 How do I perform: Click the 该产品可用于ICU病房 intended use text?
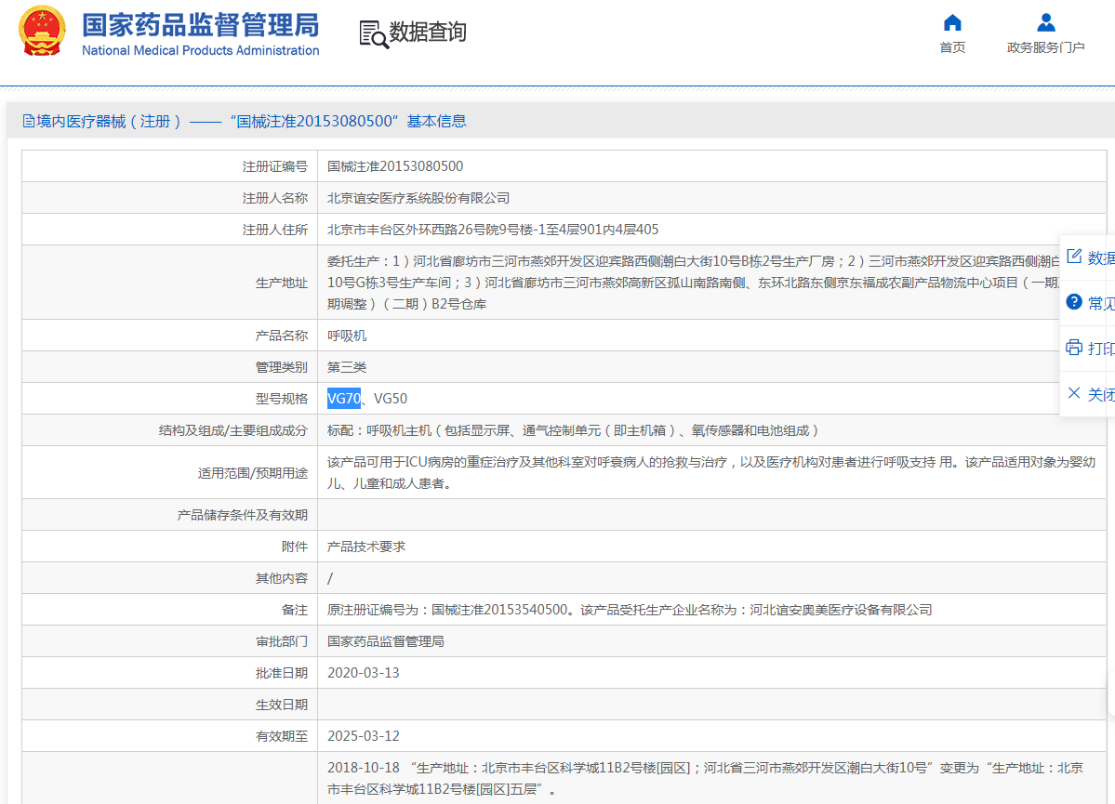pos(711,473)
